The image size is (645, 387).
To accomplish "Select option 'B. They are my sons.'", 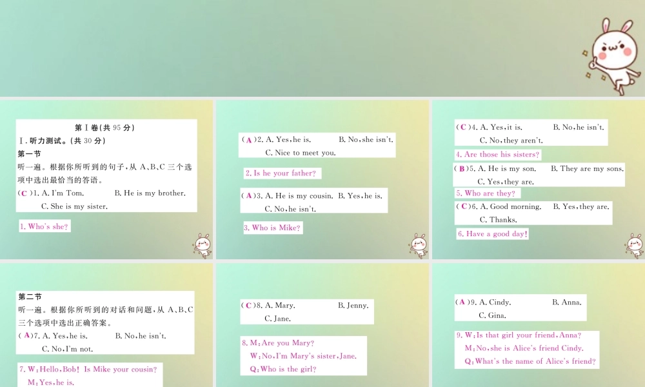I will point(588,168).
